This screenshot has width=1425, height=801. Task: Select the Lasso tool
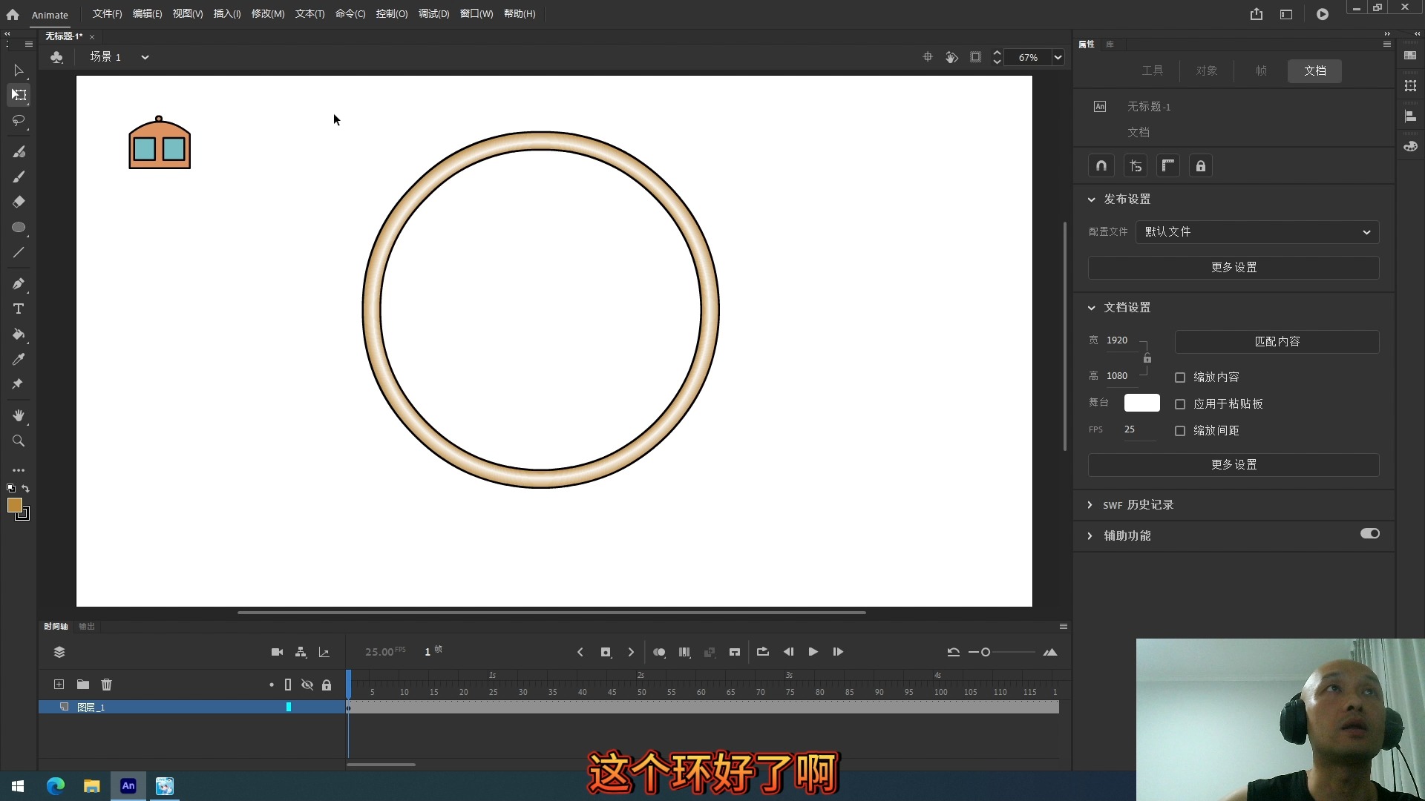coord(19,120)
